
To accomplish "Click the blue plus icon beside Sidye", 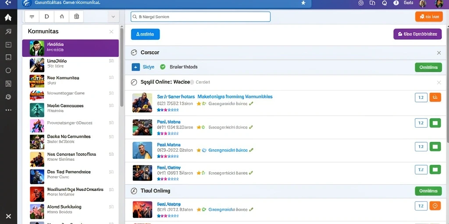I will click(x=136, y=67).
